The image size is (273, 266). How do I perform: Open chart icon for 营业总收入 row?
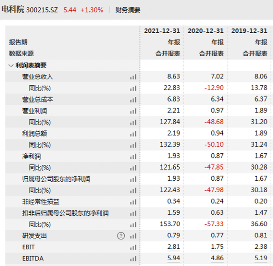(x=133, y=77)
